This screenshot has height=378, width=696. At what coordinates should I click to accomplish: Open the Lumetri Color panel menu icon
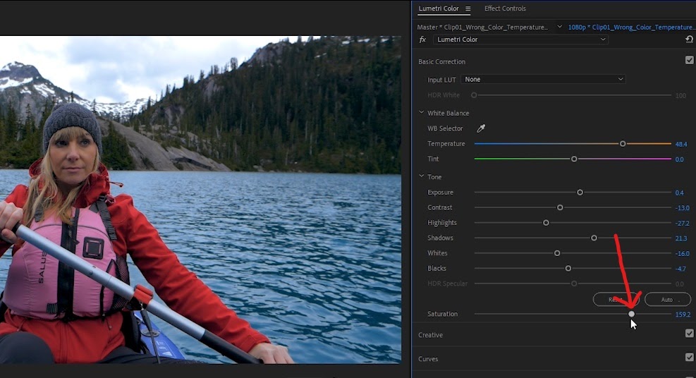tap(468, 8)
